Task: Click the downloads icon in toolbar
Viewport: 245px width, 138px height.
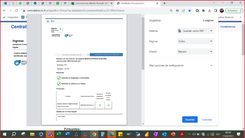Action: coord(209,11)
